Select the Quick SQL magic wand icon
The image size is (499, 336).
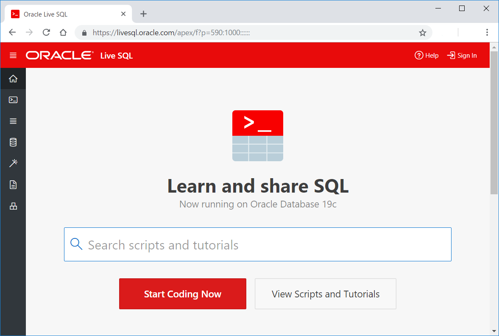[x=13, y=163]
